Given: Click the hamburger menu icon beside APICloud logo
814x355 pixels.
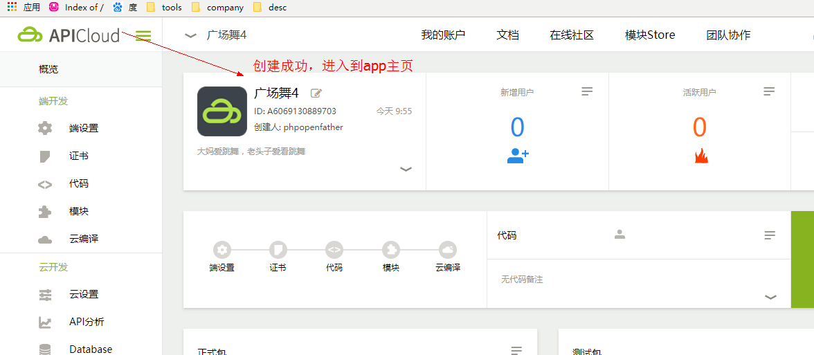Looking at the screenshot, I should 143,35.
